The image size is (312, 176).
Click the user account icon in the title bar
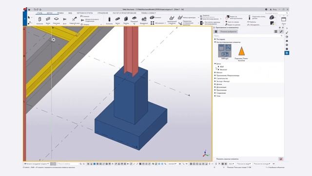(271, 9)
